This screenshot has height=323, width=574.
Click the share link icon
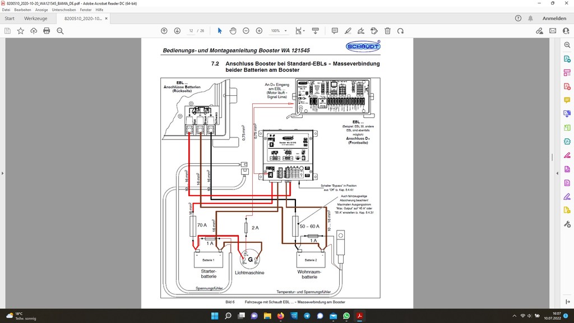(539, 31)
